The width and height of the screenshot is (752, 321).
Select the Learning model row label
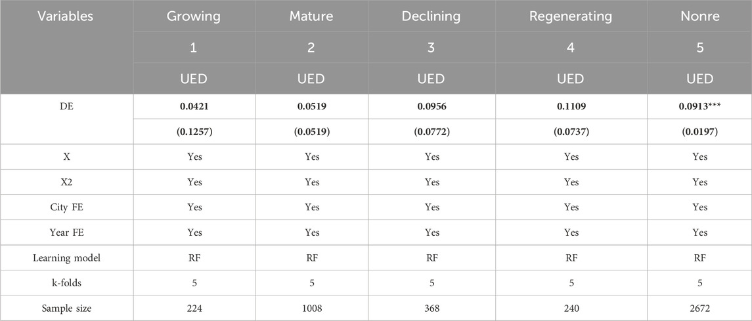(x=67, y=258)
